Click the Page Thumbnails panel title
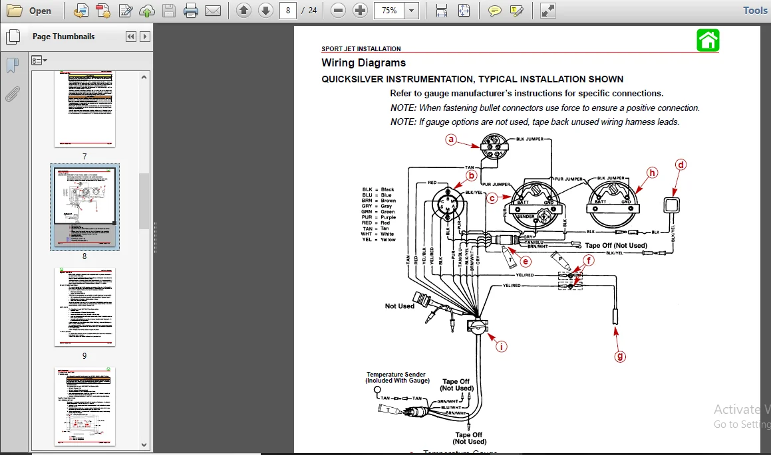 (63, 37)
